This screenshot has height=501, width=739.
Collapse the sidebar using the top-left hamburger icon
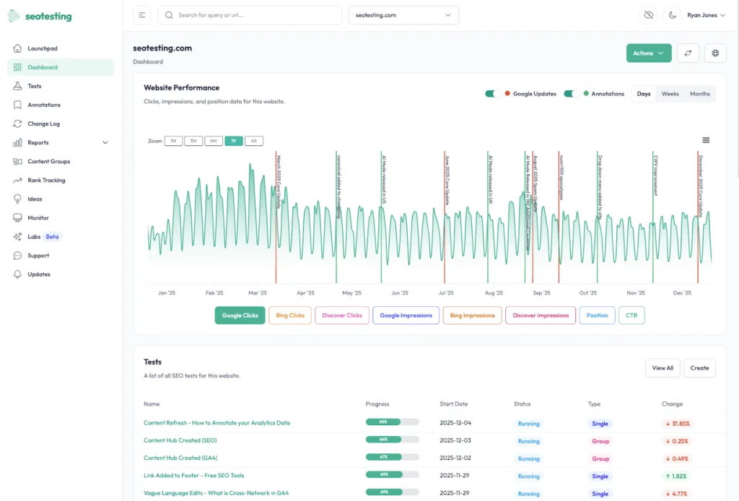142,14
